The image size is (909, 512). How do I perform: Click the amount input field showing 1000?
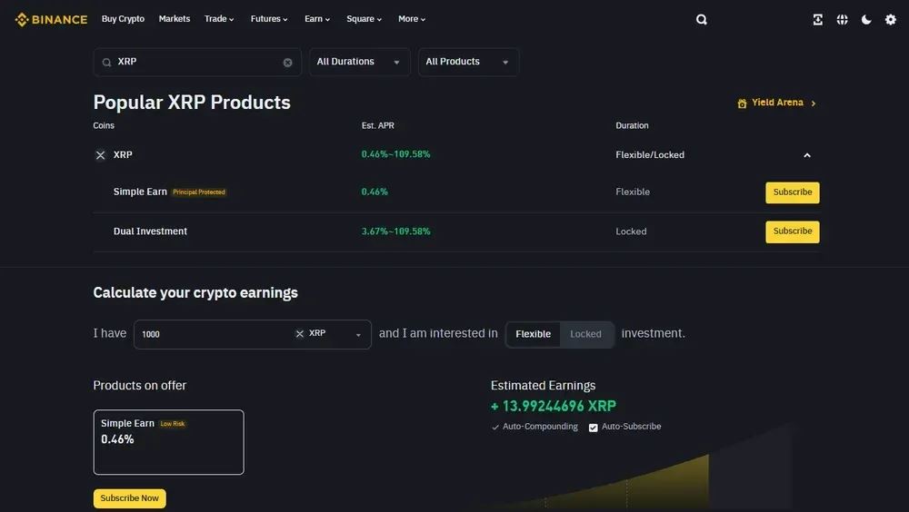point(214,334)
